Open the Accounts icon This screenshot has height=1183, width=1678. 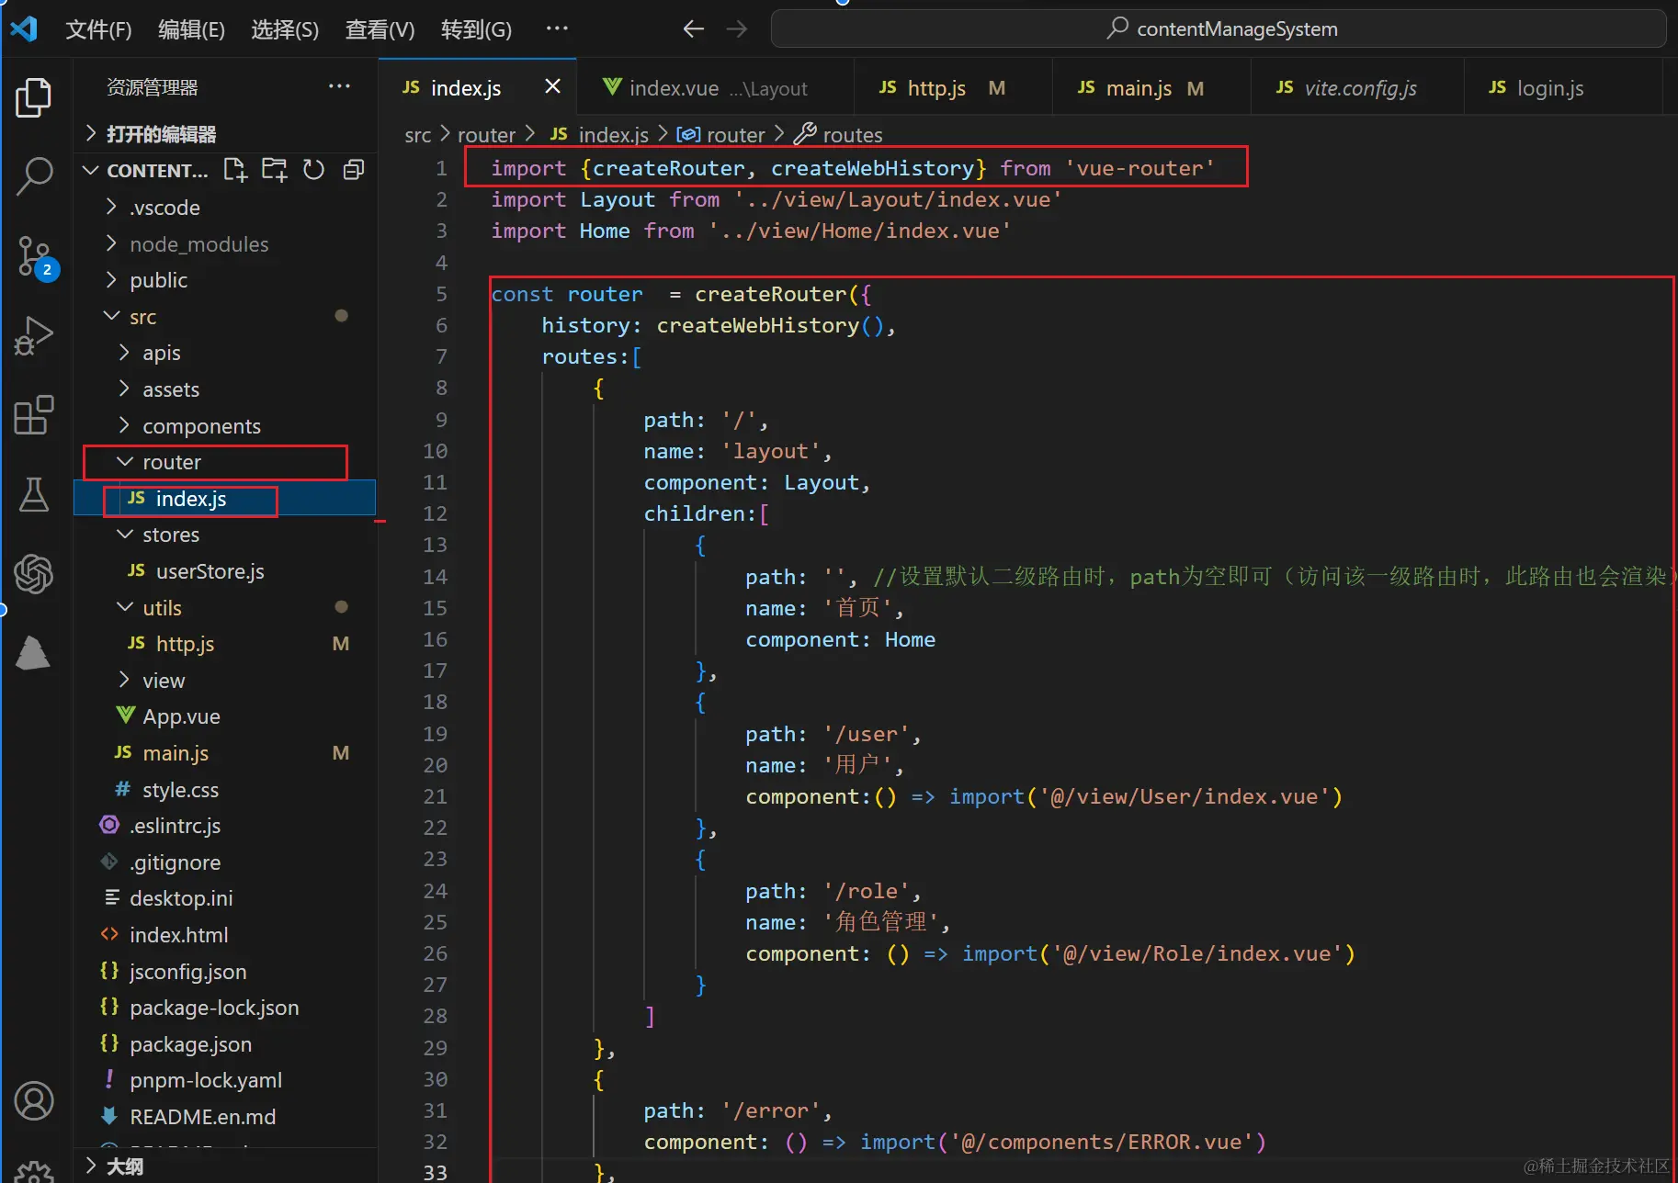34,1101
